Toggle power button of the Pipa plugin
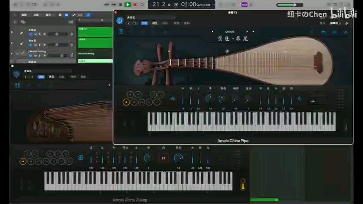363x204 pixels. pos(120,20)
